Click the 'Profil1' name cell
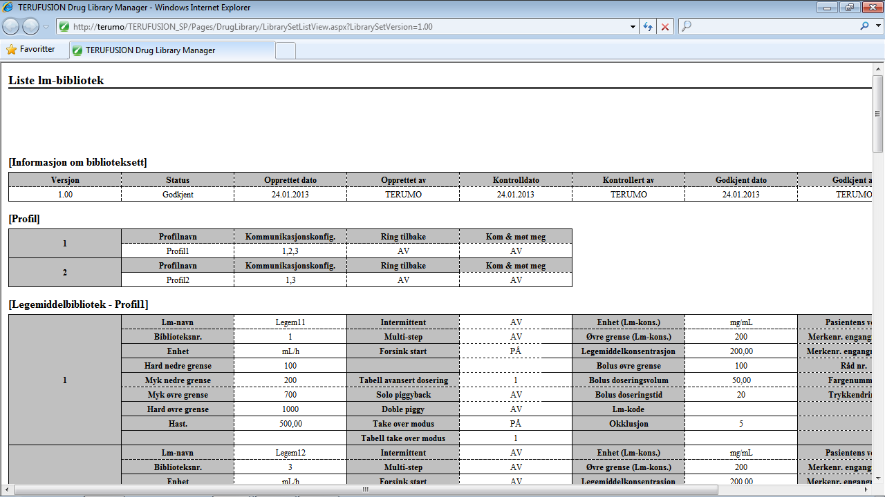Viewport: 885px width, 497px height. [178, 251]
